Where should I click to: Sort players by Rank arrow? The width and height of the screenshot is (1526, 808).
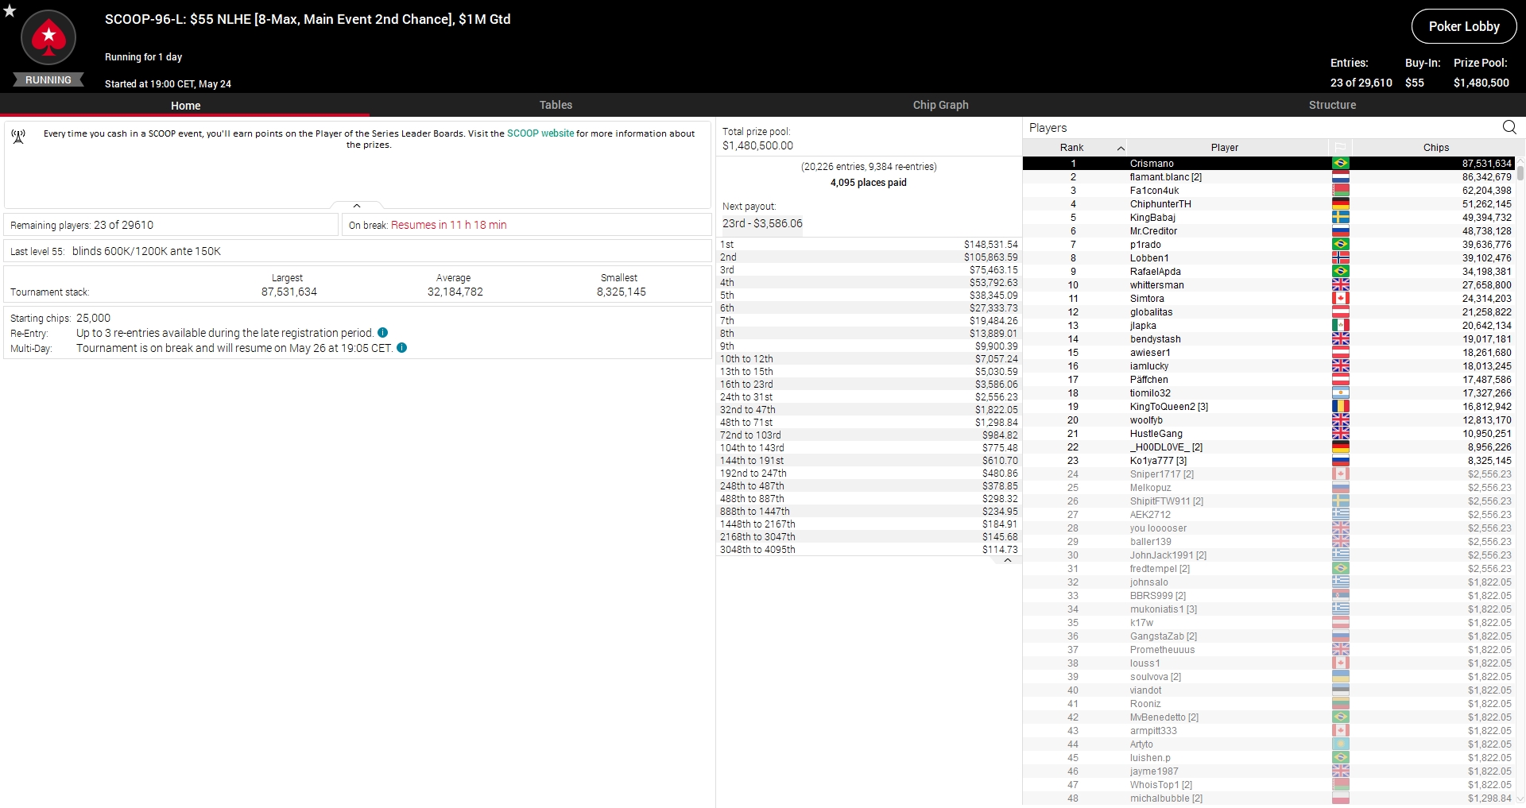1121,148
